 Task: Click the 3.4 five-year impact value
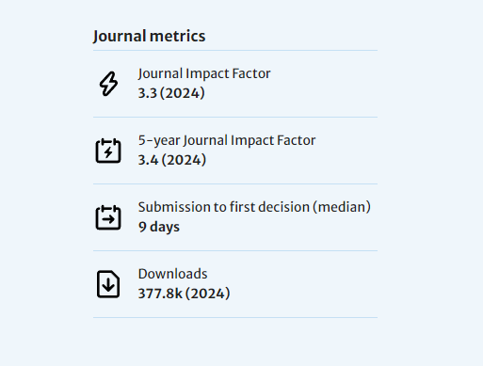click(148, 160)
